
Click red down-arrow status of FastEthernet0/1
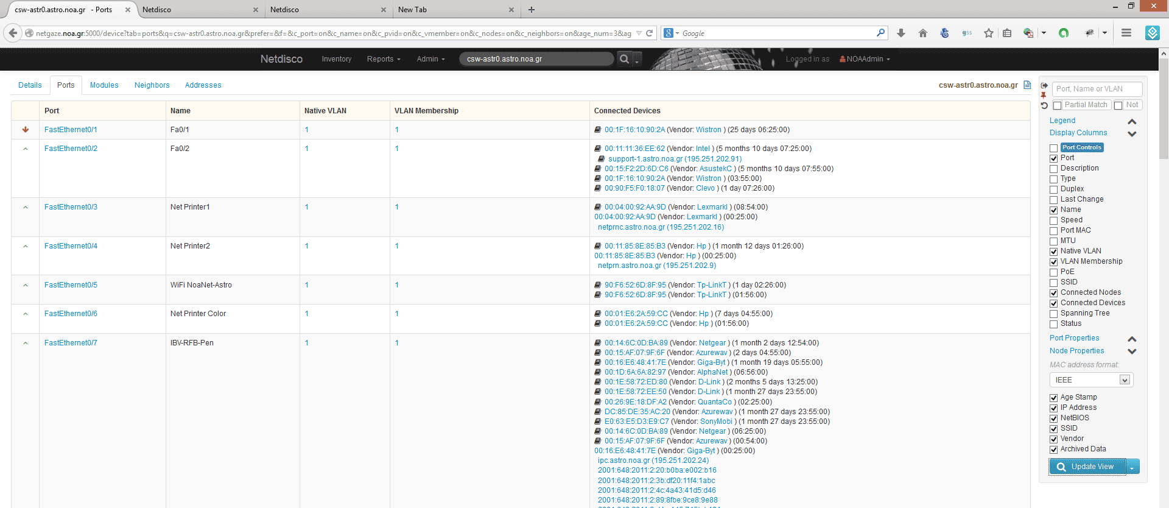pyautogui.click(x=26, y=130)
